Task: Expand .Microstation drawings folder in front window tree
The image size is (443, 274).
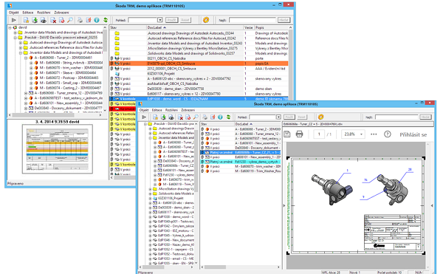Action: (151, 189)
